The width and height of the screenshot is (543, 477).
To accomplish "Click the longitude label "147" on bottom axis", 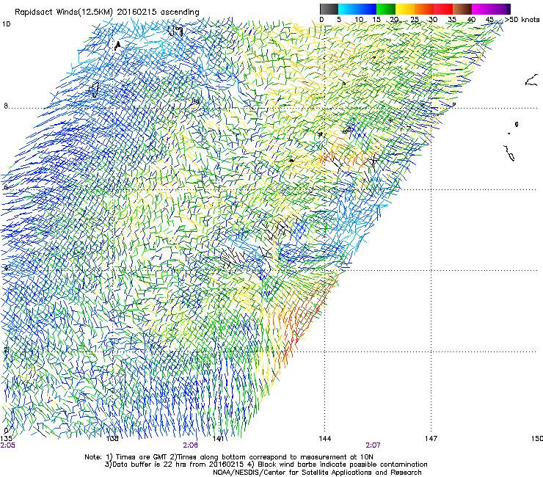I will point(431,439).
